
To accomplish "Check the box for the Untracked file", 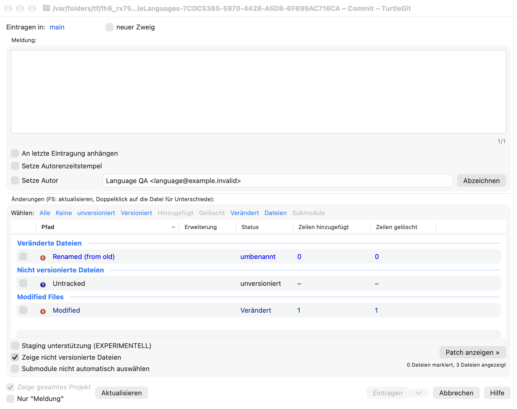I will click(x=23, y=283).
